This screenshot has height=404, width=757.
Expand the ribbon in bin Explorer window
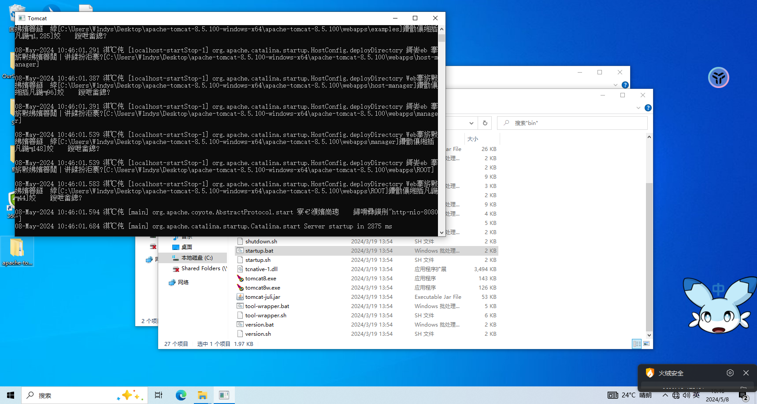(638, 108)
